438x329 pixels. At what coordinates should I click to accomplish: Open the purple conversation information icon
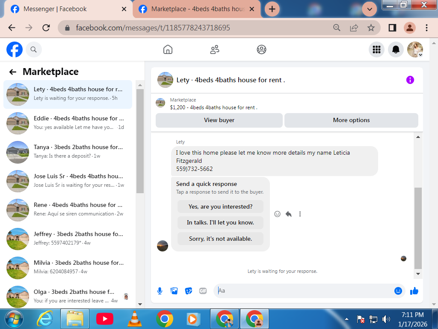tap(410, 80)
